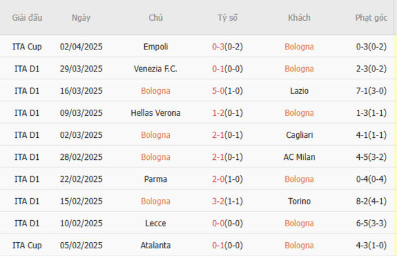Click the 5-0 score against Lazio
Viewport: 397px width, 258px height.
[219, 91]
